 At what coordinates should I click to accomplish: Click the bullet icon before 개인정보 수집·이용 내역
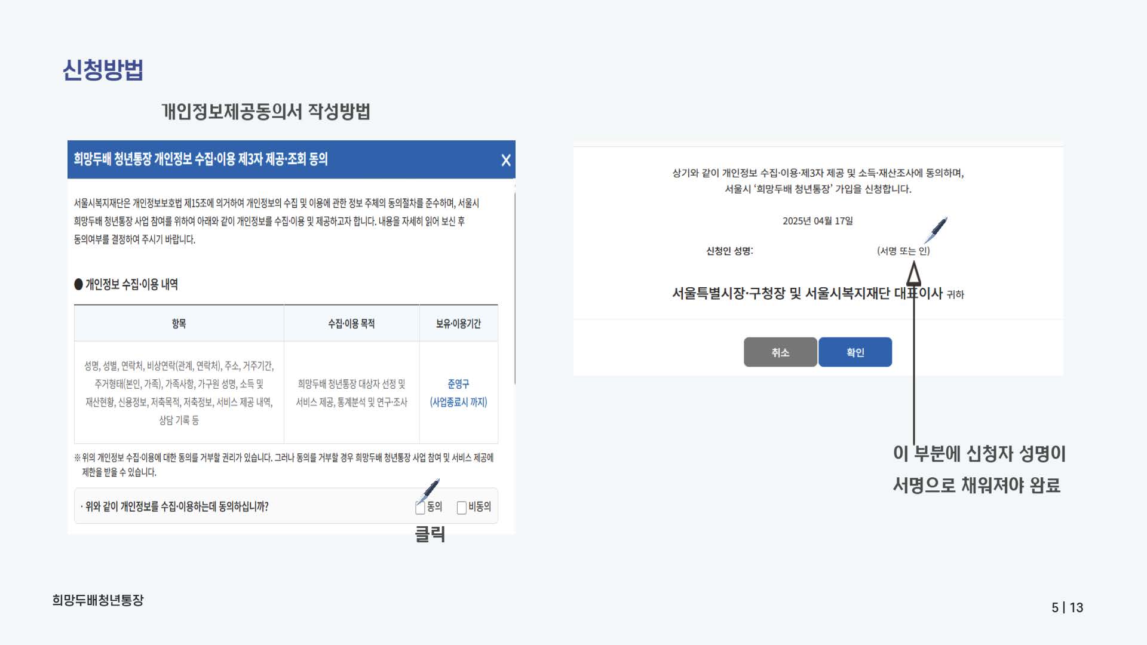[x=78, y=282]
